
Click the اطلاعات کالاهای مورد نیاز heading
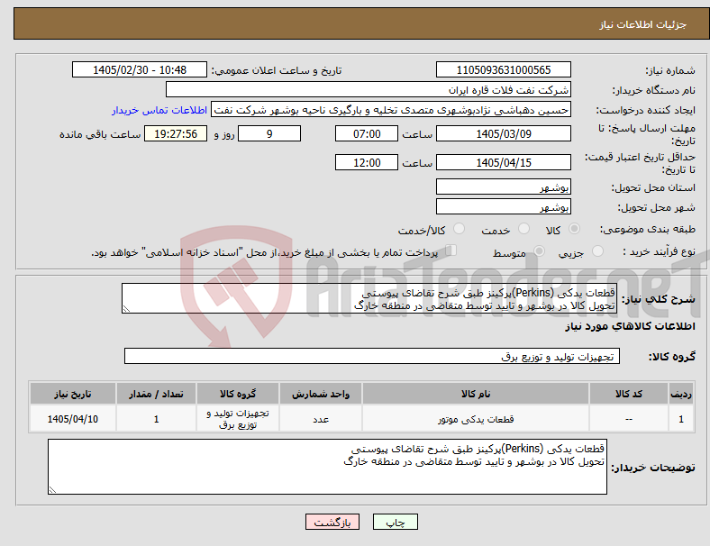pyautogui.click(x=630, y=326)
